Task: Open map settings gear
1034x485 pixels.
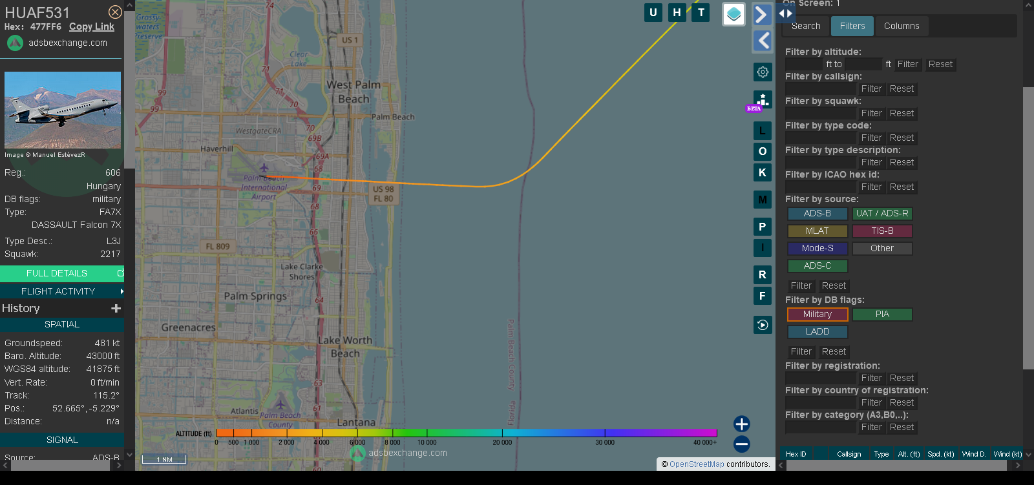Action: coord(763,72)
